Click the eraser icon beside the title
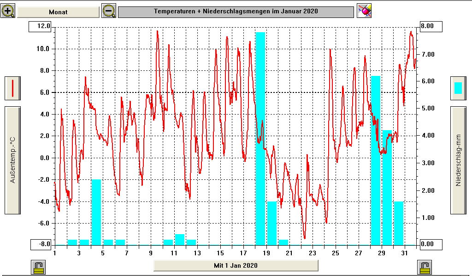Image resolution: width=472 pixels, height=276 pixels. 364,11
